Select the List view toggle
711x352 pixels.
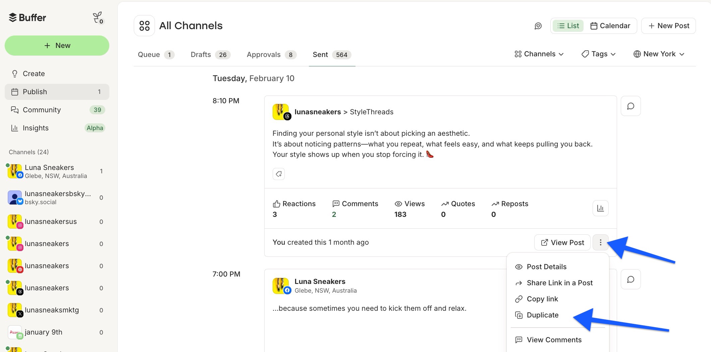(x=568, y=25)
